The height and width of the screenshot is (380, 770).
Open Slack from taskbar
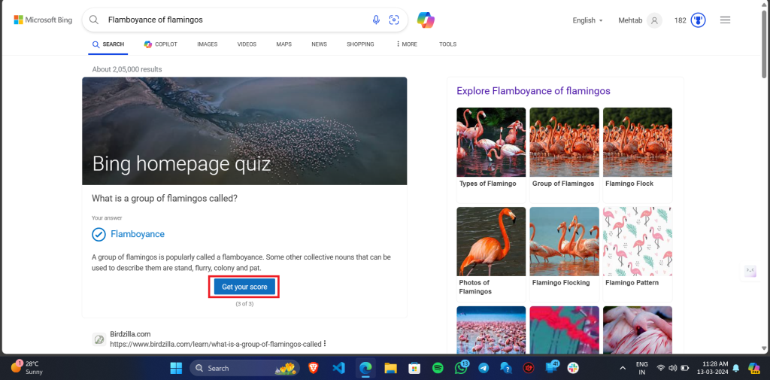pos(572,368)
